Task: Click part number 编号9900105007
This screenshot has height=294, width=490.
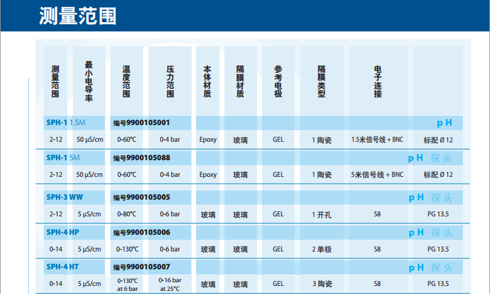Action: point(142,267)
